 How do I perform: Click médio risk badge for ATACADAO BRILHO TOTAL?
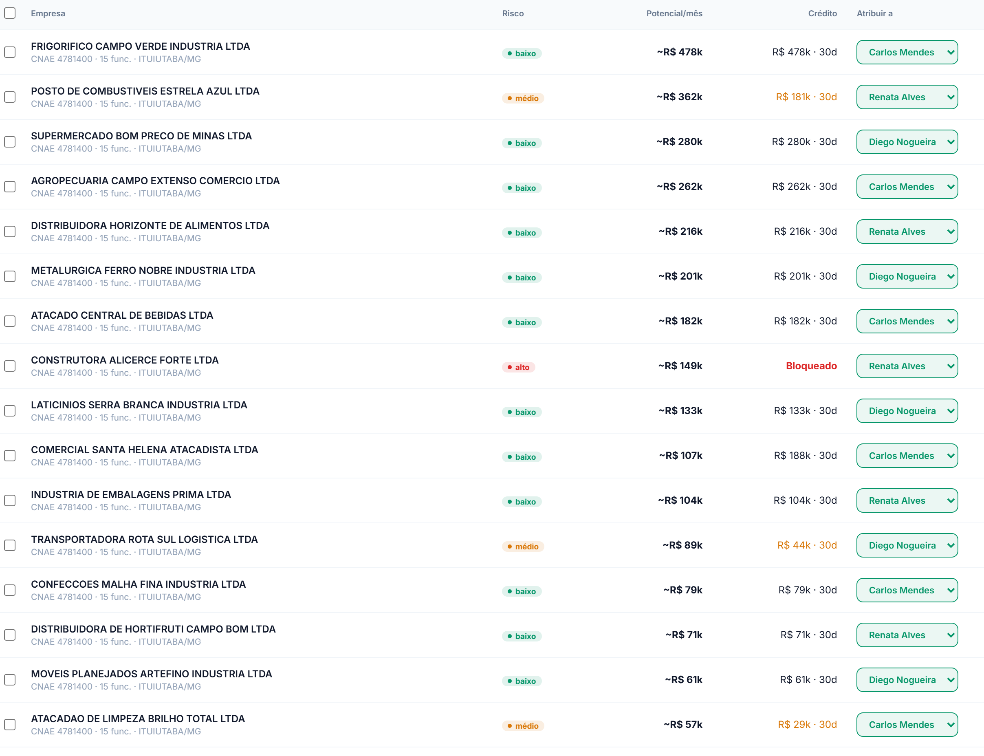pos(523,726)
